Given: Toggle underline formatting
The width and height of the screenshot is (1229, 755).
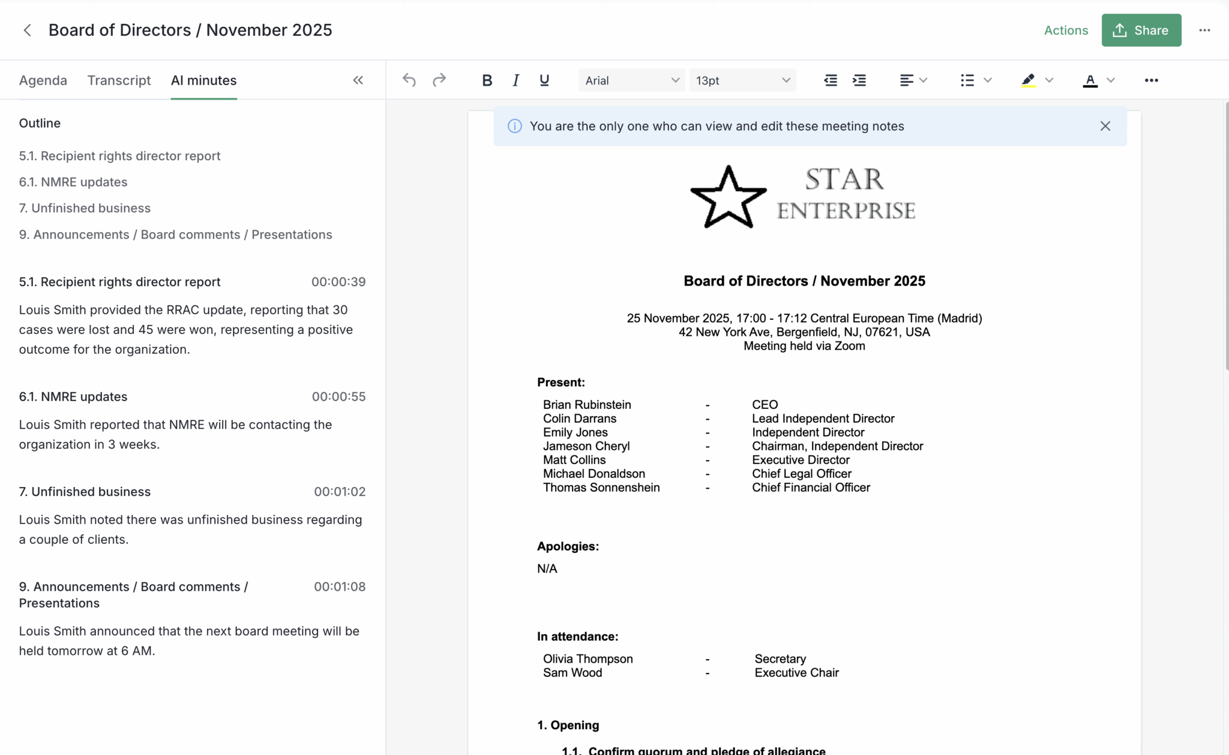Looking at the screenshot, I should point(544,80).
